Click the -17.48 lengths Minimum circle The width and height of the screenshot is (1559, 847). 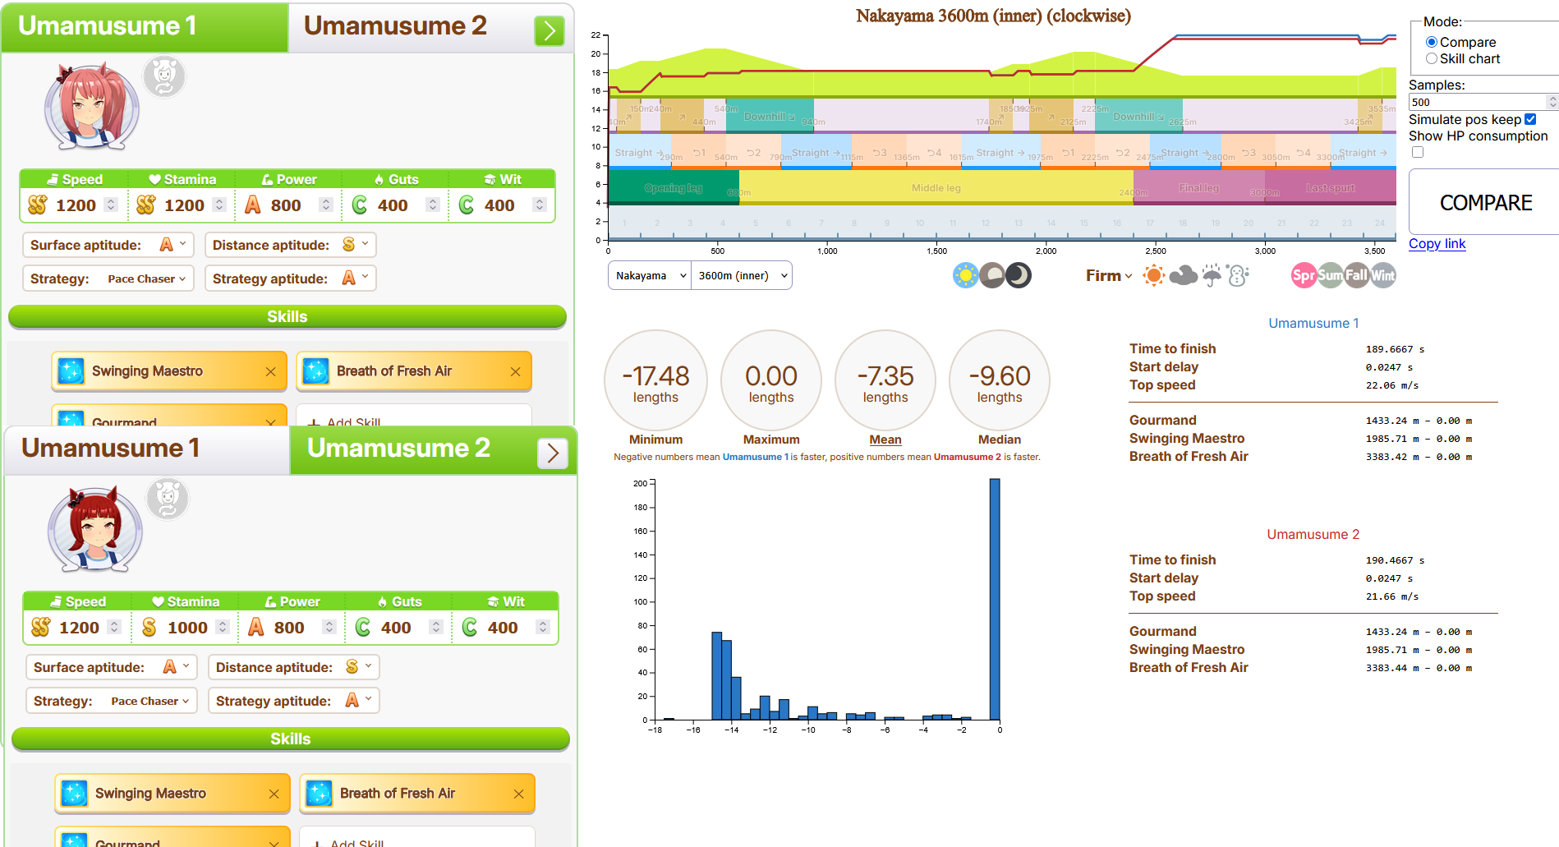tap(655, 380)
